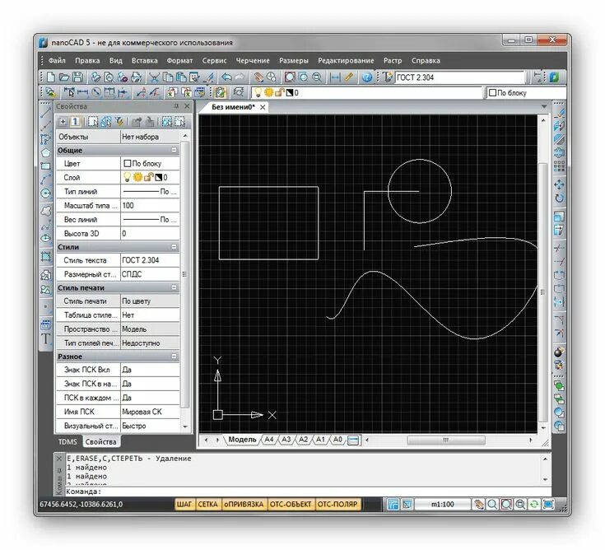This screenshot has width=605, height=550.
Task: Select the Hatch tool in left toolbar
Action: [45, 256]
